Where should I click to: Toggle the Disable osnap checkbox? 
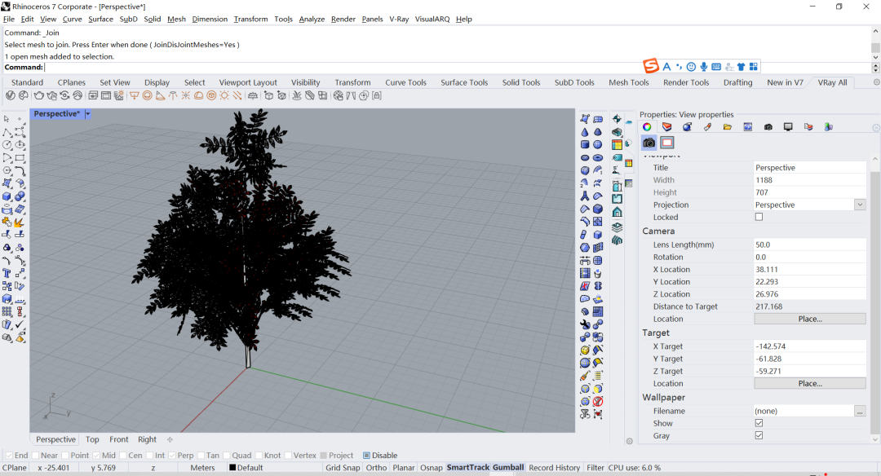[366, 456]
